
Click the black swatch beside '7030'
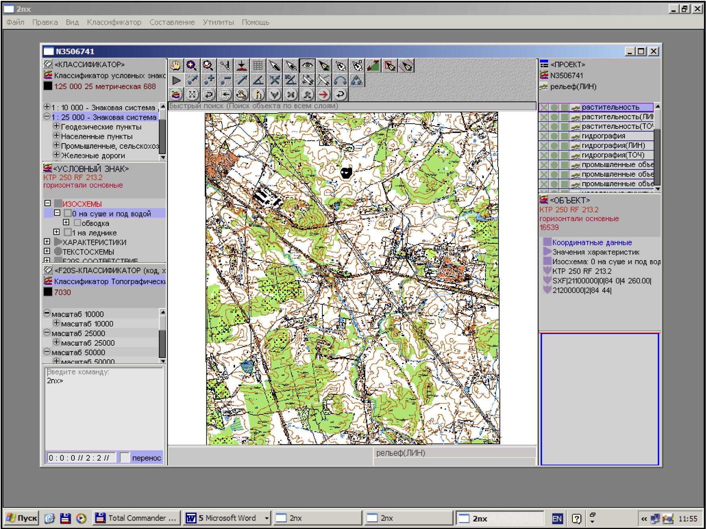click(x=48, y=292)
